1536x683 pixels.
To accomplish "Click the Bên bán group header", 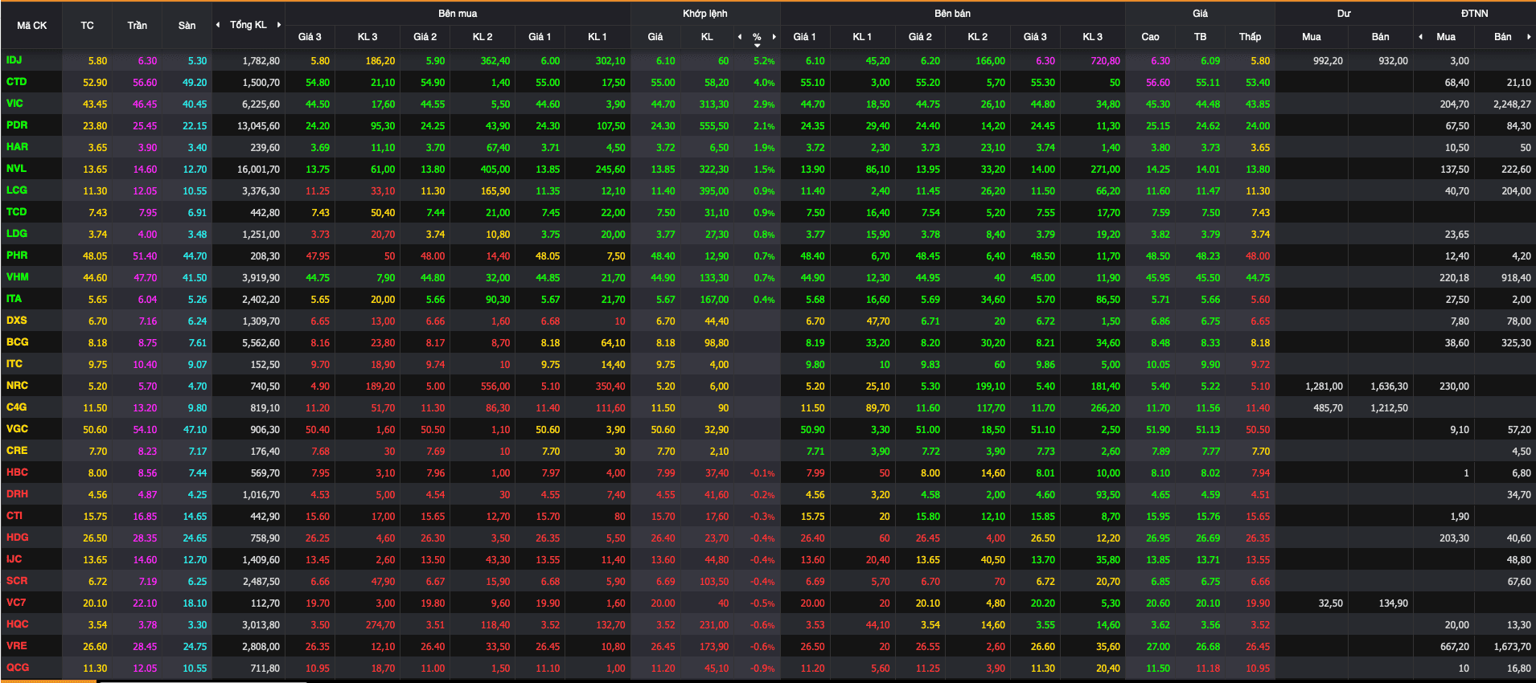I will point(952,14).
